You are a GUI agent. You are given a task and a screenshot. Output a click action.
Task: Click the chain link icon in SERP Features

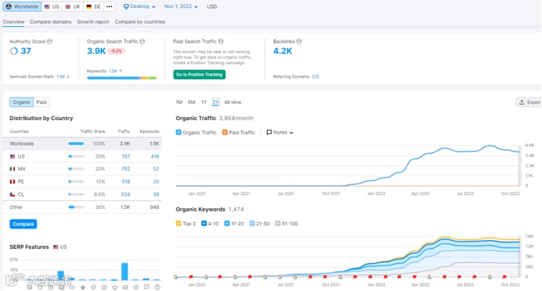pos(72,287)
